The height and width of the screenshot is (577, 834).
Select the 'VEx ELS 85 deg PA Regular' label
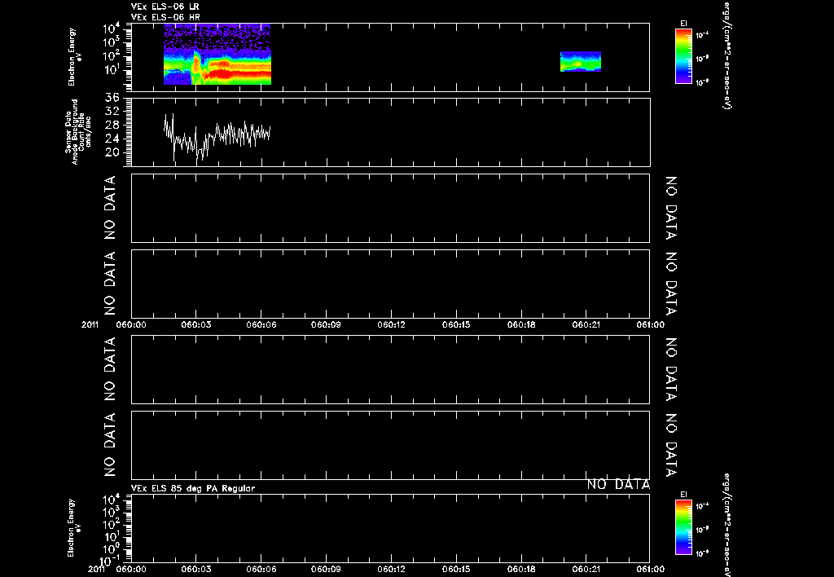[x=193, y=488]
